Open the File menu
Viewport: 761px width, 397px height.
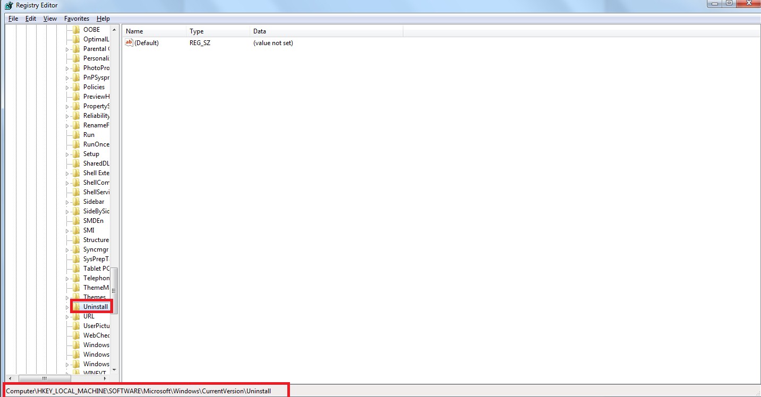click(13, 19)
